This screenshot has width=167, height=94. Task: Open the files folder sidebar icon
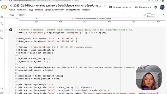2,38
